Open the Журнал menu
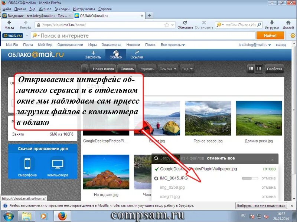297x222 pixels. click(45, 9)
